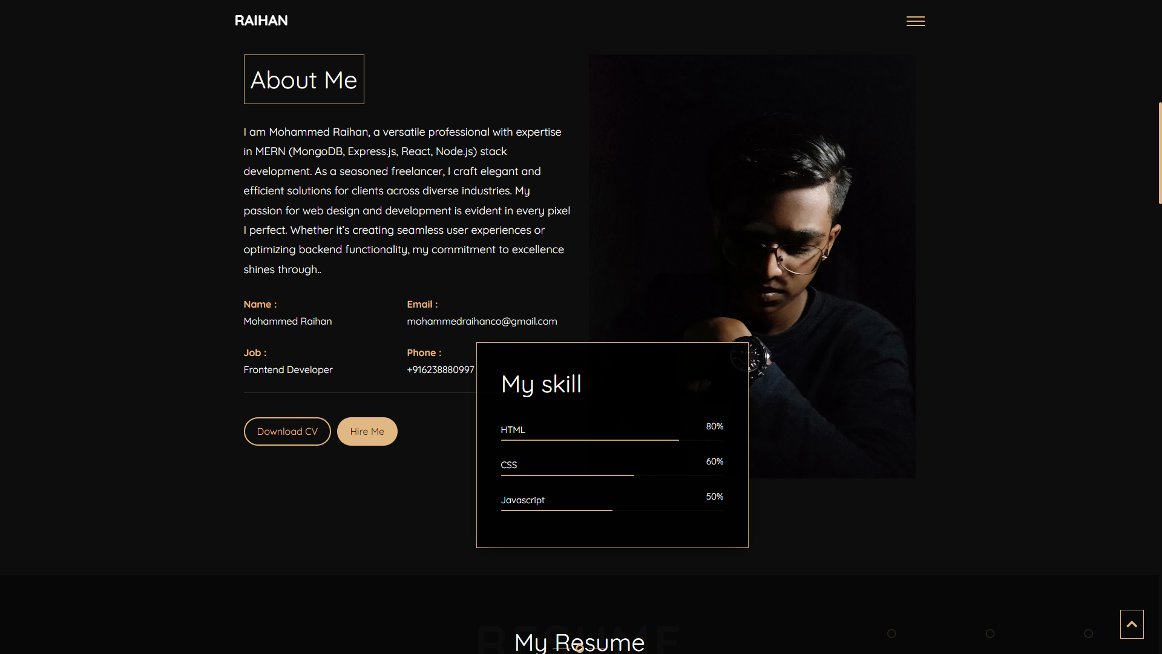Click the middle resume timeline circle
This screenshot has height=654, width=1162.
(x=990, y=633)
